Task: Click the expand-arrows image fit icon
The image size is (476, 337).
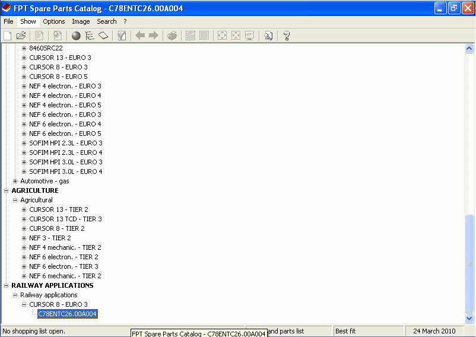Action: click(x=222, y=36)
